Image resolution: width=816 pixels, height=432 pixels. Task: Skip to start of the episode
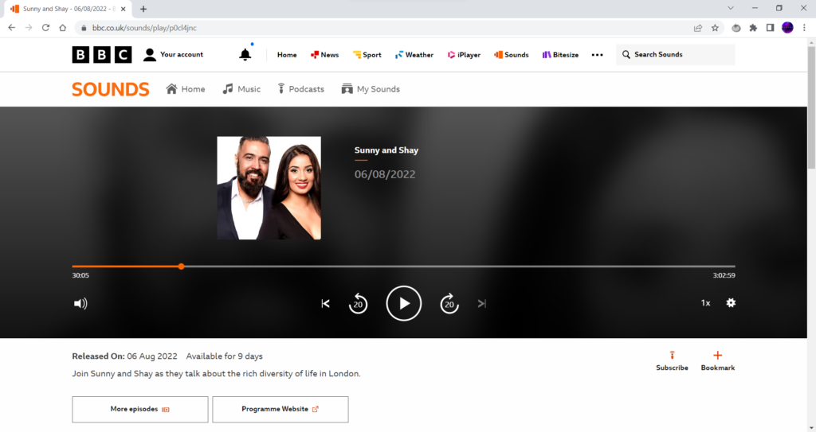pyautogui.click(x=325, y=304)
